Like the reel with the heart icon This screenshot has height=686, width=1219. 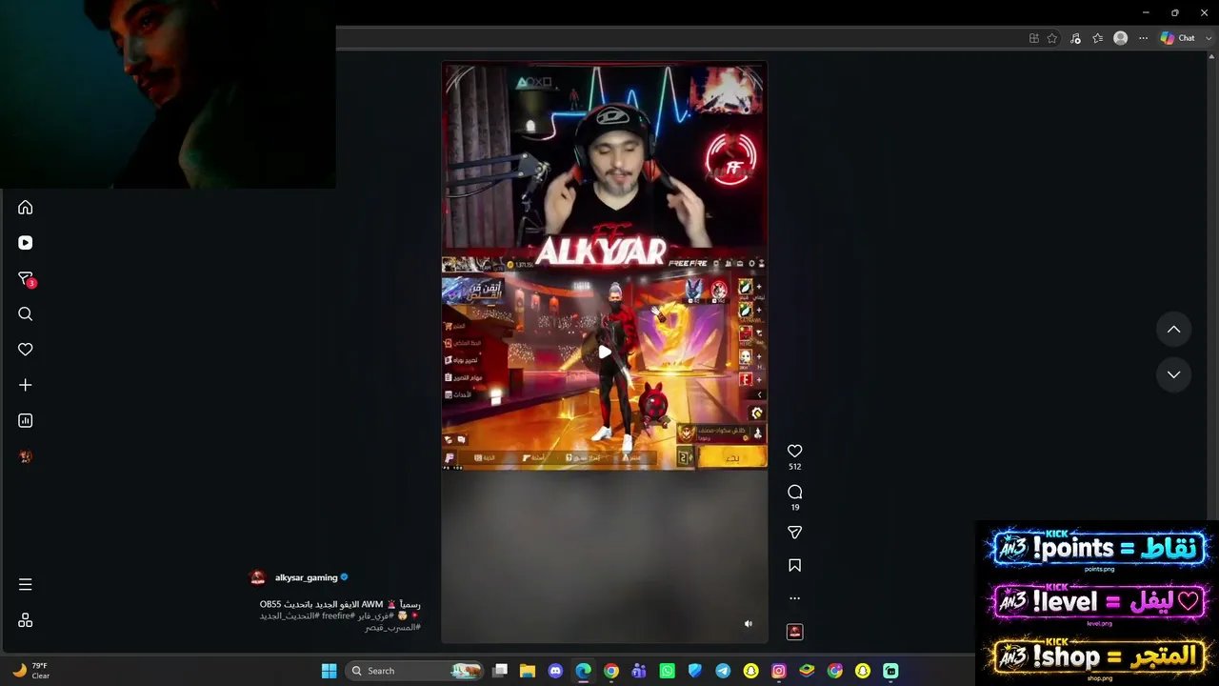click(795, 451)
